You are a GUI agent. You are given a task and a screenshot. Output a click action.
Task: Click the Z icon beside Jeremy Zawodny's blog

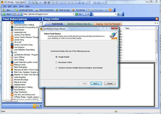(12, 45)
